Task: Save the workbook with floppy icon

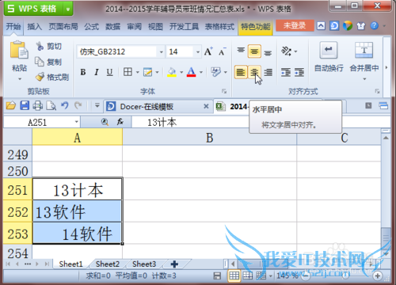Action: click(25, 105)
